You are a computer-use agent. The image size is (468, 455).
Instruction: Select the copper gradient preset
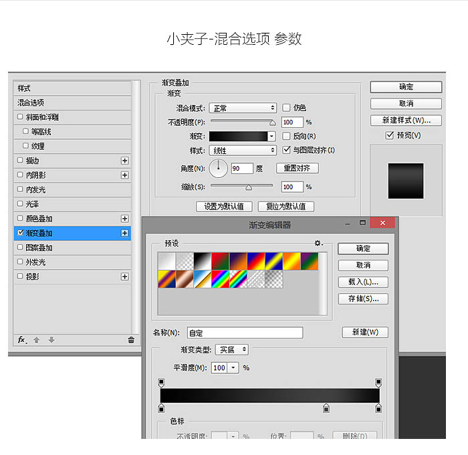(185, 279)
